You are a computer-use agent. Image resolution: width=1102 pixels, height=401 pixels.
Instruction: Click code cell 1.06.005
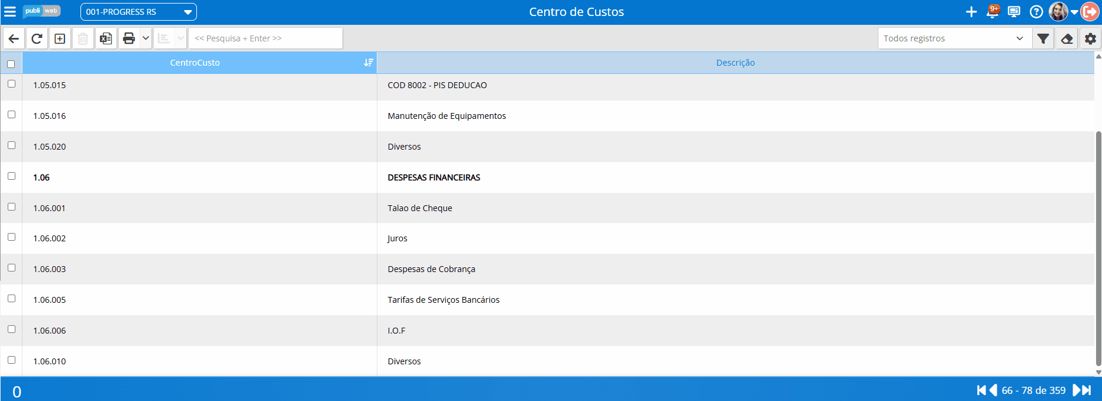coord(199,300)
